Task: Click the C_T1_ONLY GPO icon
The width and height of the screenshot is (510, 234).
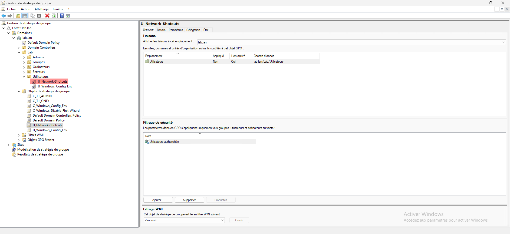Action: [29, 101]
